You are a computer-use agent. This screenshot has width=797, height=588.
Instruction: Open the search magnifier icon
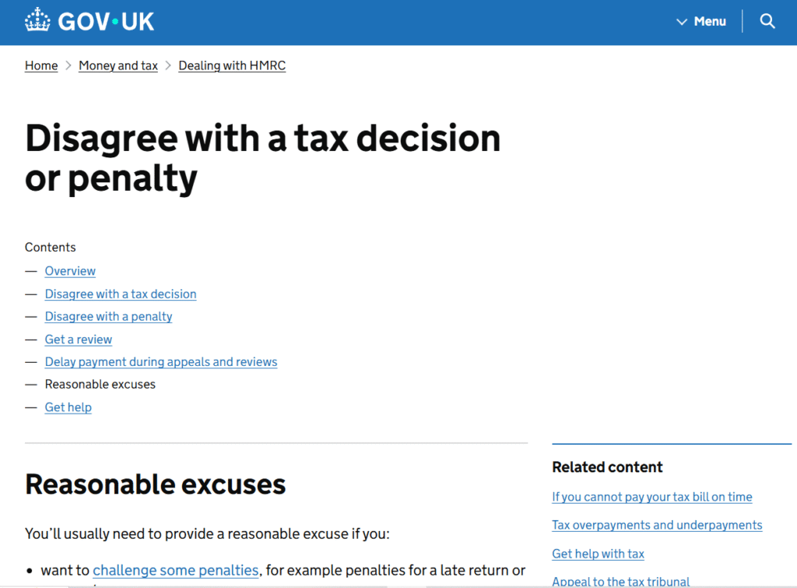coord(767,22)
